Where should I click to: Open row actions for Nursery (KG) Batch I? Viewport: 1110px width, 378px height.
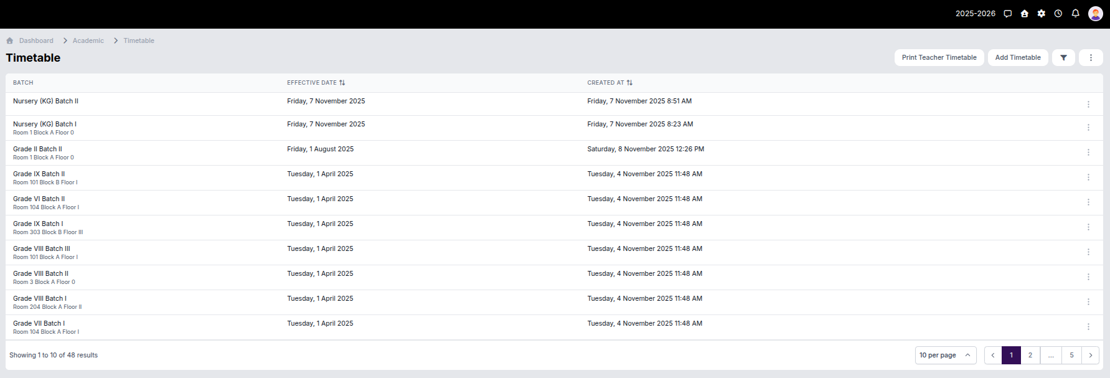point(1088,127)
